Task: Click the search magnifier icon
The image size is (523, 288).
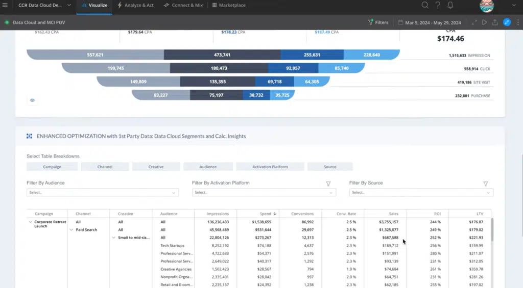Action: click(x=424, y=5)
